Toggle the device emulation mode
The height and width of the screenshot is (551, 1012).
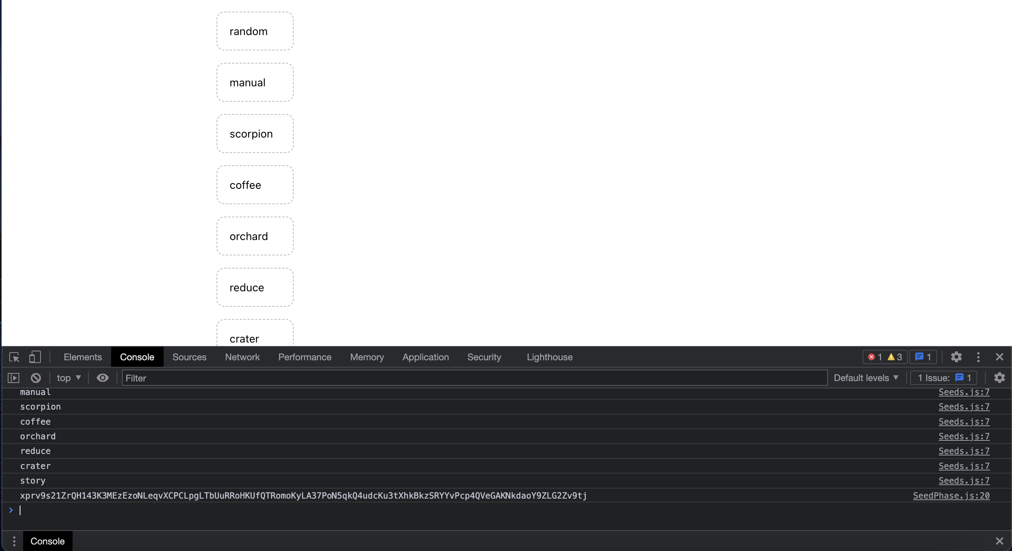click(x=35, y=357)
